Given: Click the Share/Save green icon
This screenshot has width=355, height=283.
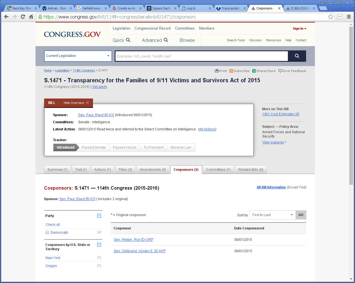Looking at the screenshot, I should (254, 71).
